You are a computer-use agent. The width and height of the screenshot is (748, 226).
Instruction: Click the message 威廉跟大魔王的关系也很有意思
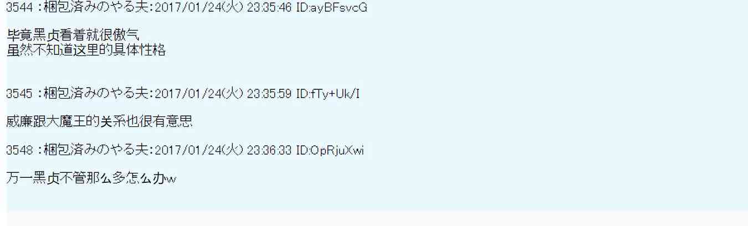[x=100, y=122]
